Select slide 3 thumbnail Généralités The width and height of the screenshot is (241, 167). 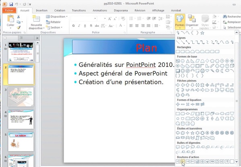tap(21, 97)
